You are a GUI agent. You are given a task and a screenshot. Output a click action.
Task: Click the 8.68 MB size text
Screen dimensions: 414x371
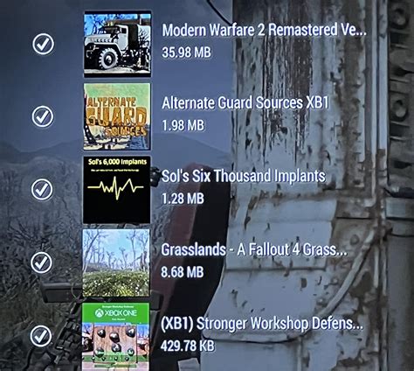183,272
